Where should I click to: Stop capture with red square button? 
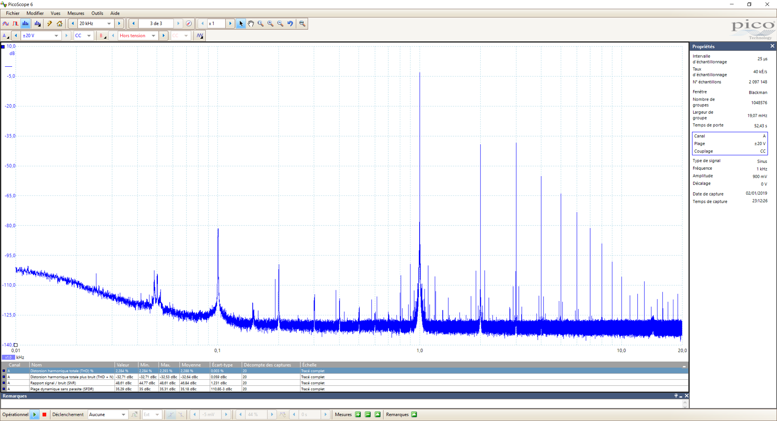(45, 415)
